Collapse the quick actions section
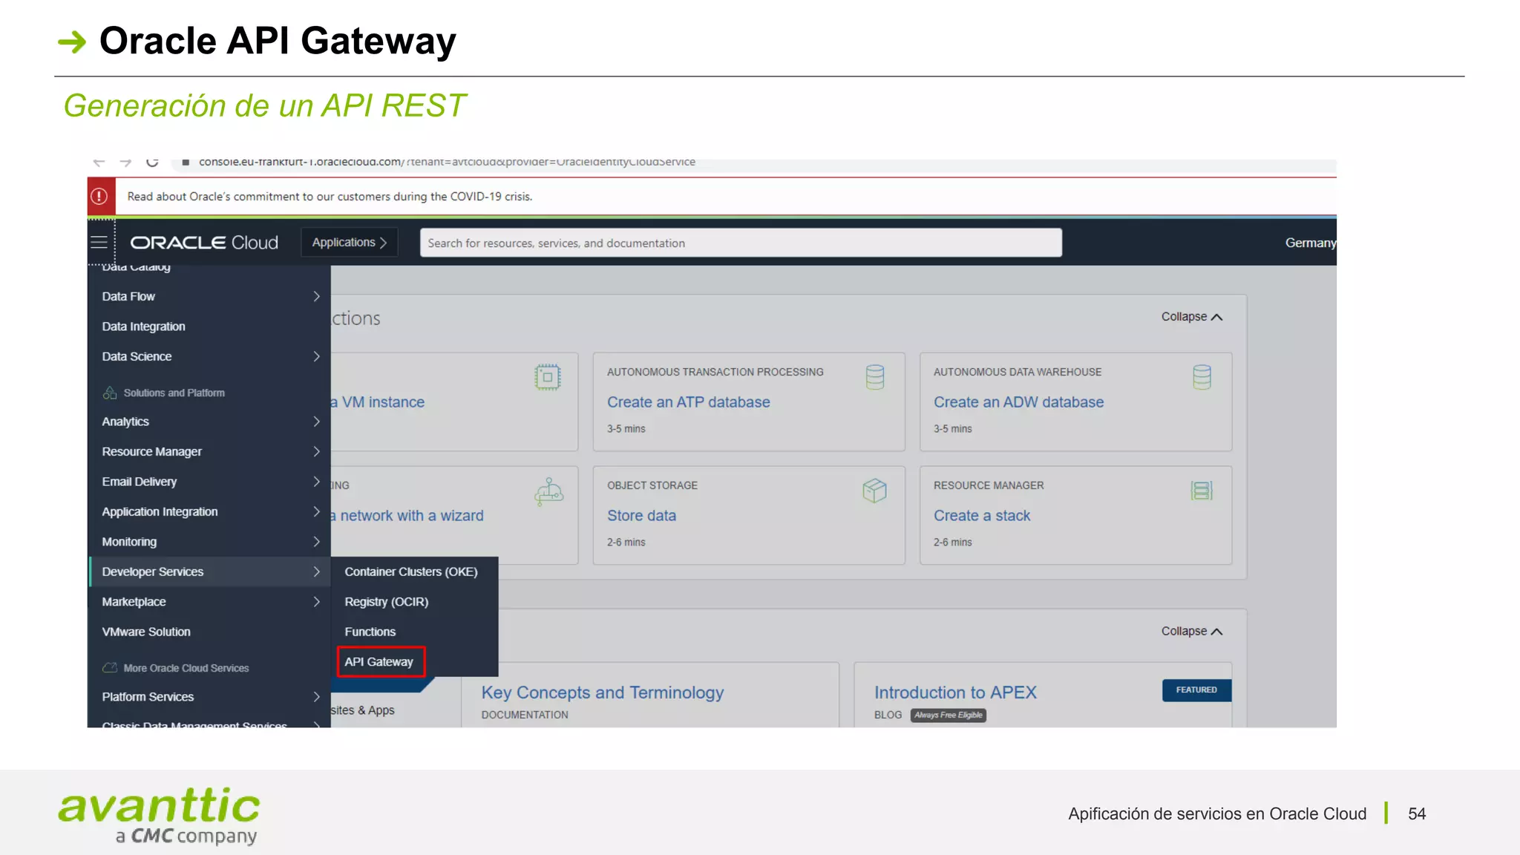The width and height of the screenshot is (1520, 855). (1192, 317)
